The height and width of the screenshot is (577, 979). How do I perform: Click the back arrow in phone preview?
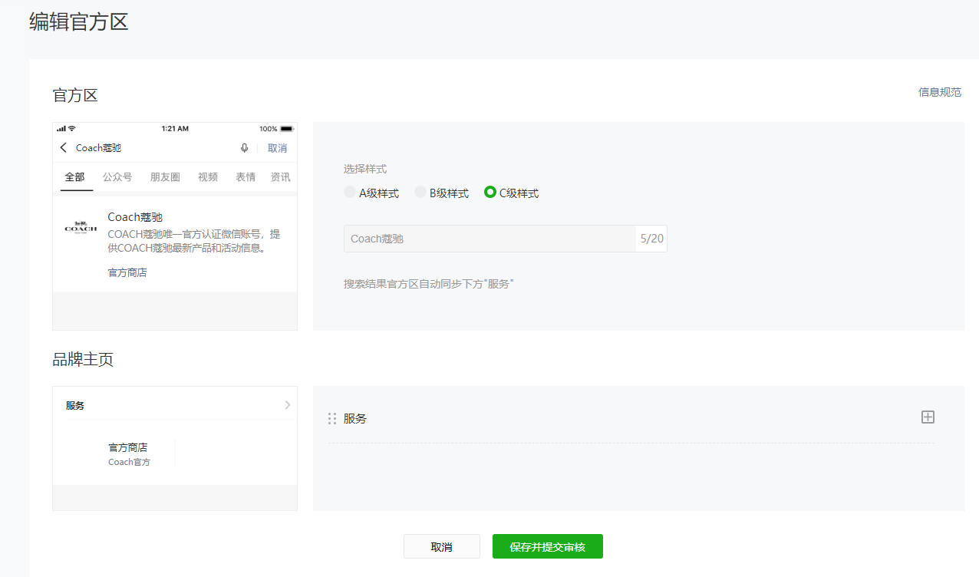click(63, 147)
